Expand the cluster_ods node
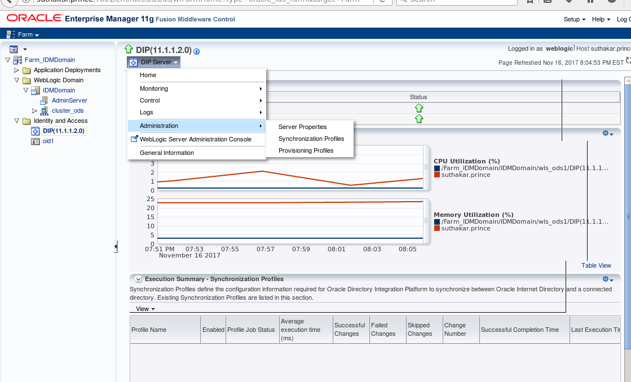Image resolution: width=631 pixels, height=382 pixels. point(33,110)
